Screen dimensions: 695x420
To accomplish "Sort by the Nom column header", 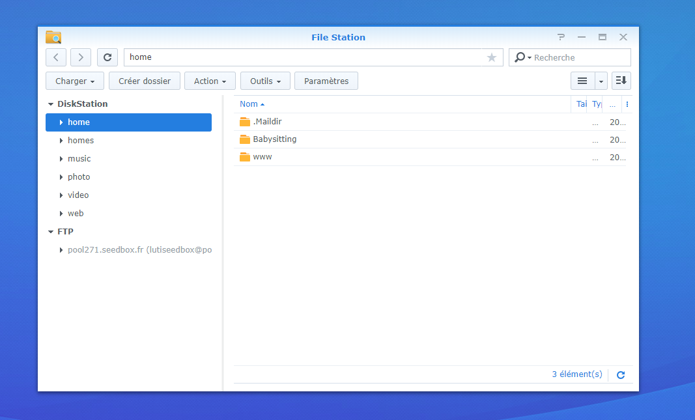I will tap(249, 104).
